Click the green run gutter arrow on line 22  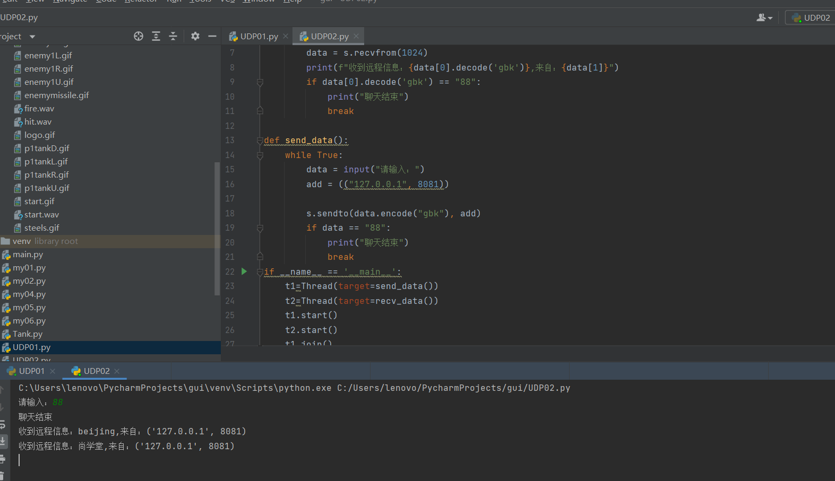[244, 272]
